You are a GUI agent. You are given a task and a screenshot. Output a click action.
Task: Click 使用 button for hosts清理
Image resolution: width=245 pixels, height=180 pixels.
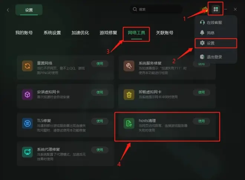202,121
